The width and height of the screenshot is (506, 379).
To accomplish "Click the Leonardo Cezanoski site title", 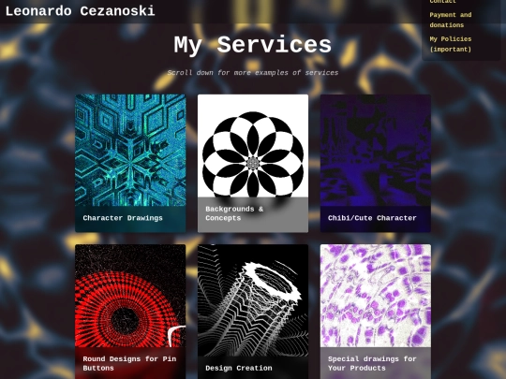I will [80, 11].
